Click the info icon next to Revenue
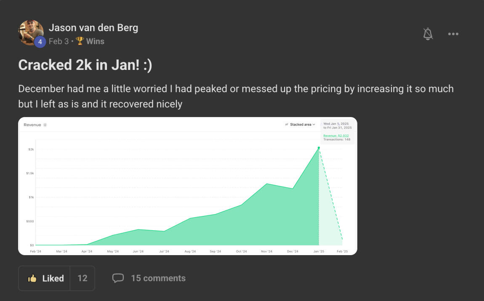484x301 pixels. click(x=45, y=125)
